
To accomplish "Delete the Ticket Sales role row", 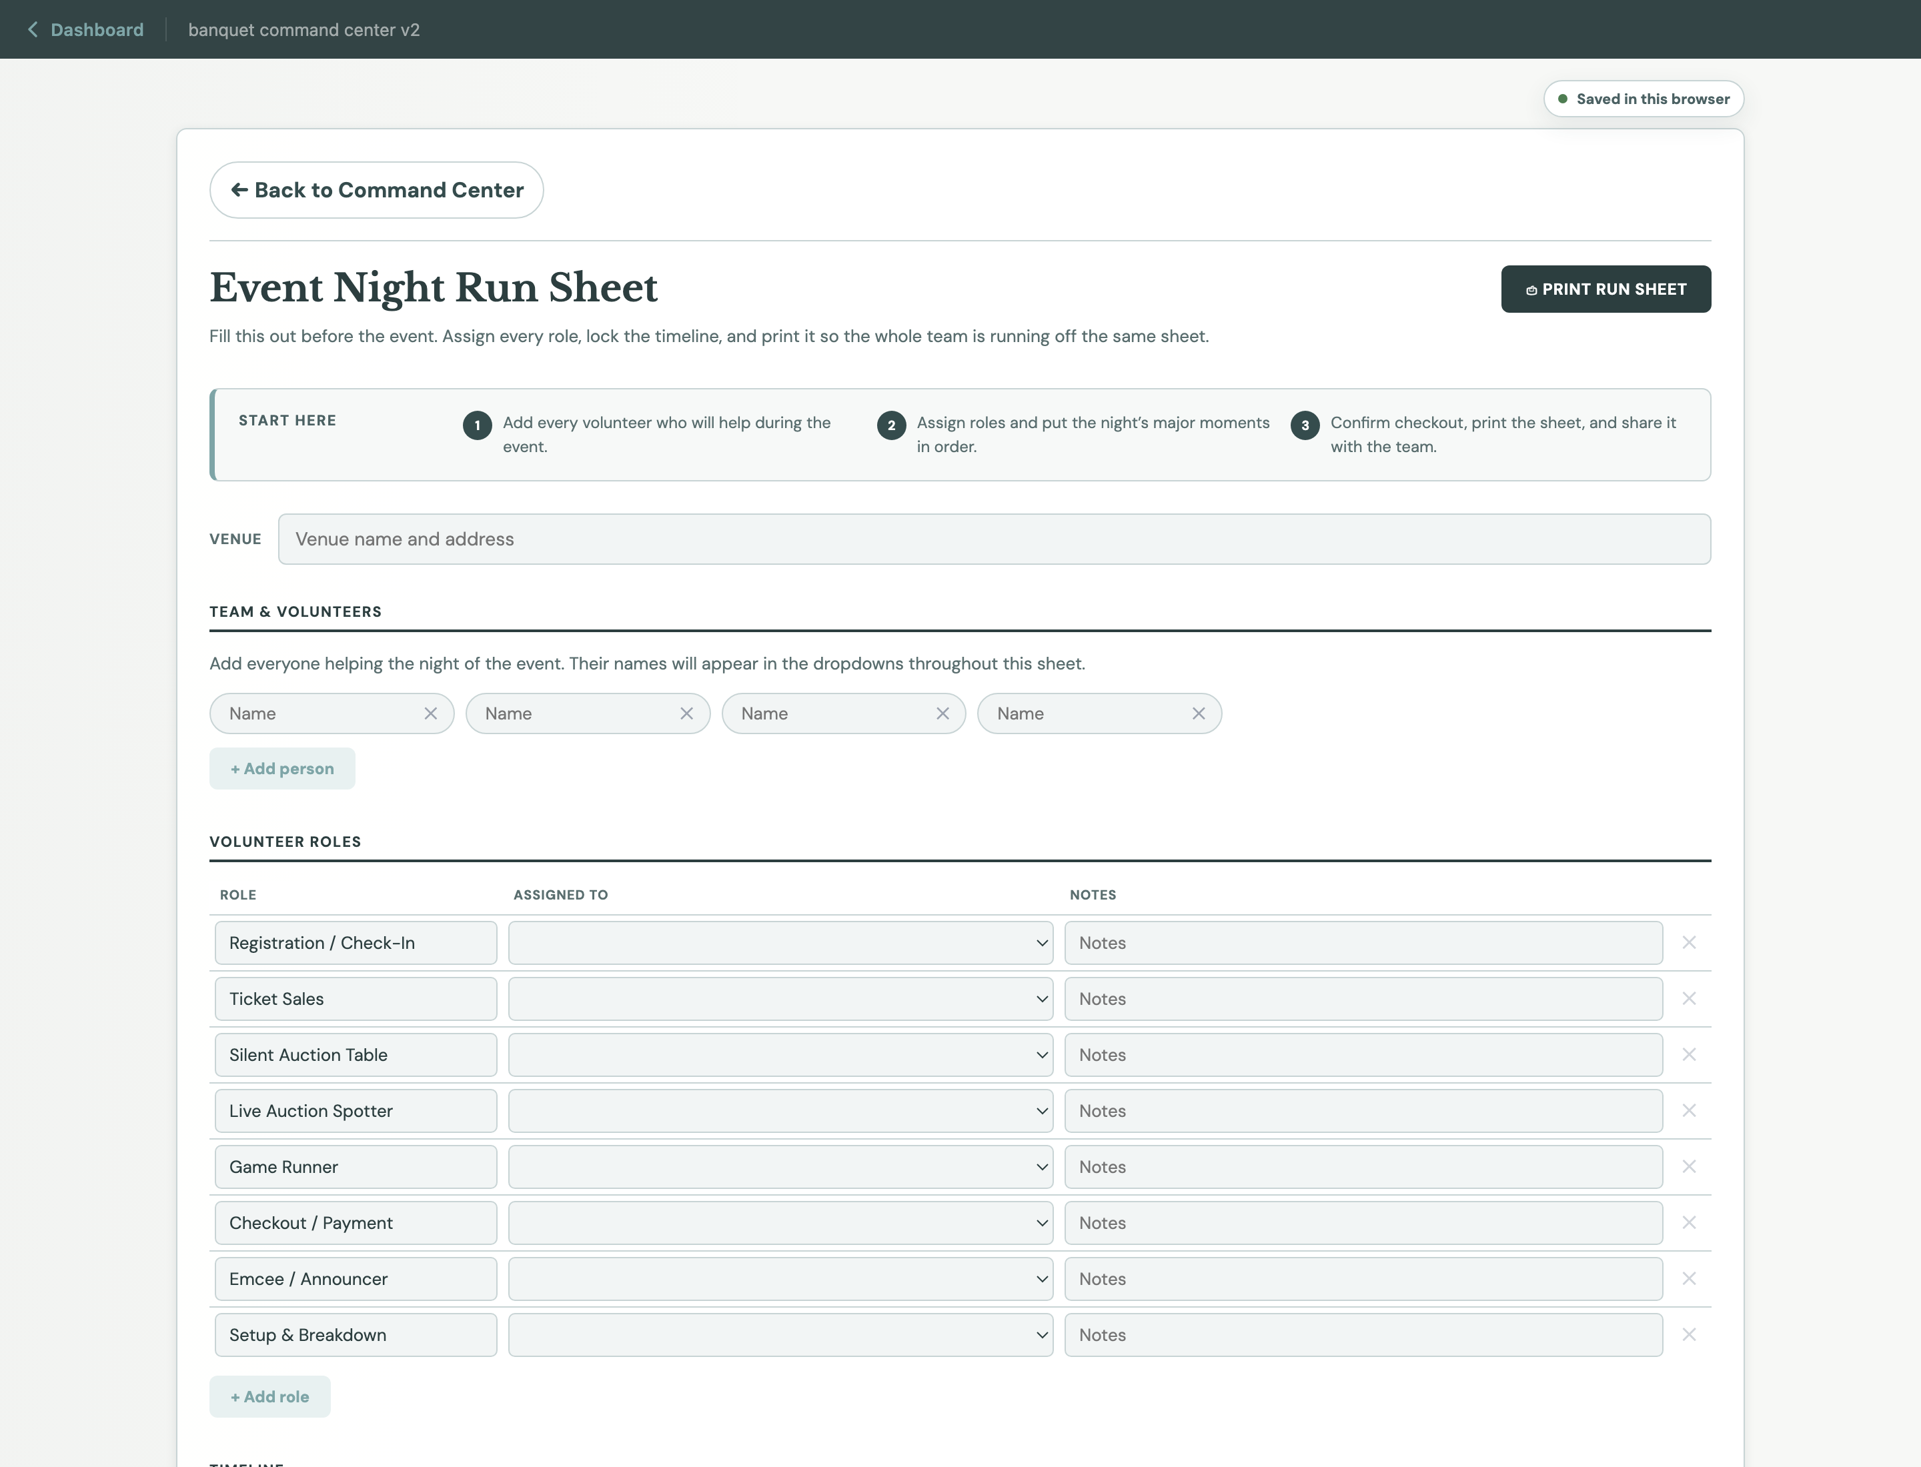I will (x=1689, y=999).
